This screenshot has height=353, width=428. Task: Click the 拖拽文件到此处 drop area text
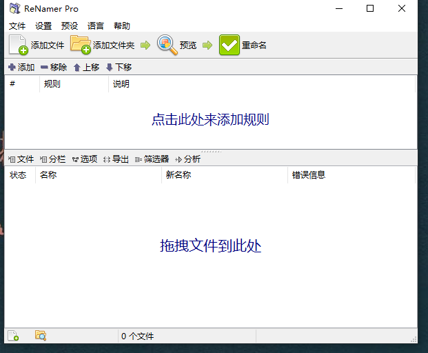pos(210,245)
